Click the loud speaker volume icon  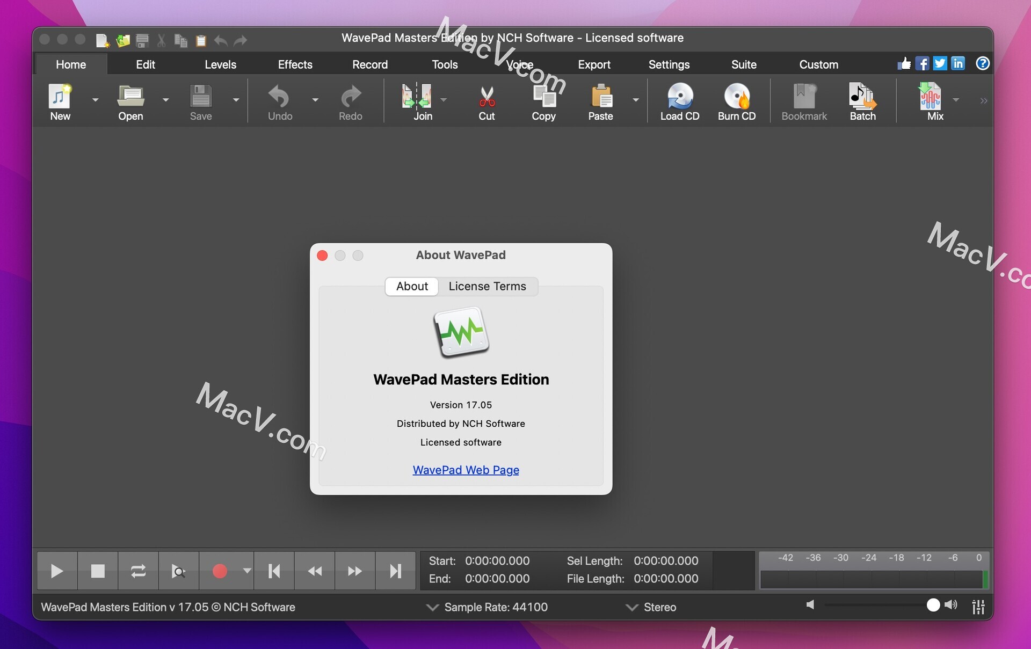click(x=951, y=605)
